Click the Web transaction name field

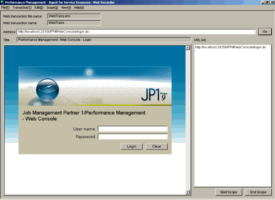[x=74, y=23]
